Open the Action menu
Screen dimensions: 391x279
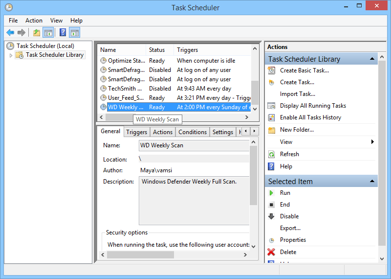tap(34, 21)
